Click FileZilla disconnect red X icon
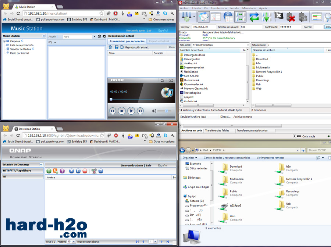The image size is (331, 247). pyautogui.click(x=291, y=17)
